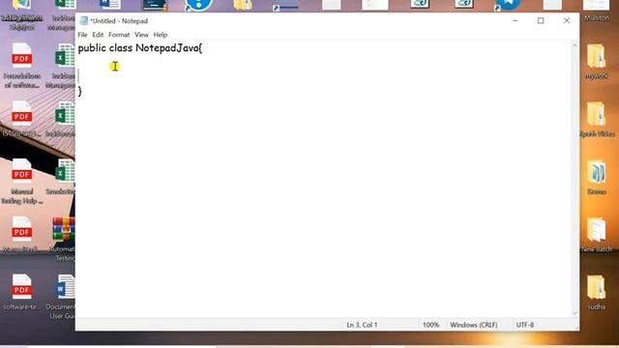Open the Help menu in Notepad
Image resolution: width=619 pixels, height=348 pixels.
click(x=160, y=35)
